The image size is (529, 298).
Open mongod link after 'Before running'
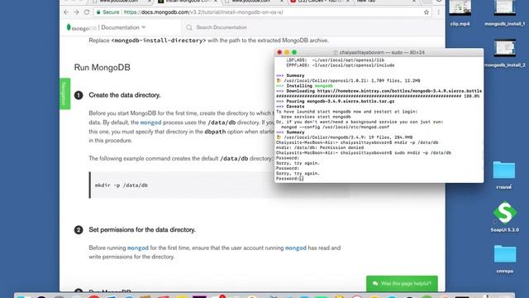click(138, 248)
